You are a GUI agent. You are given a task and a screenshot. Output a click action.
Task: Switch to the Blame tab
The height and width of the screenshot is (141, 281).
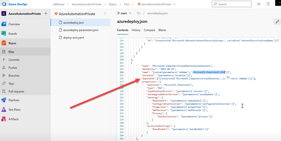(162, 30)
